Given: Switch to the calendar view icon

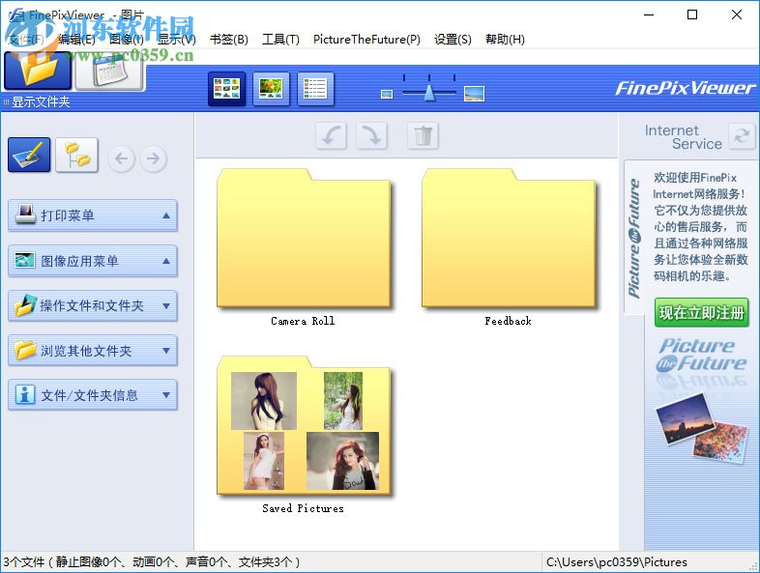Looking at the screenshot, I should coord(110,72).
